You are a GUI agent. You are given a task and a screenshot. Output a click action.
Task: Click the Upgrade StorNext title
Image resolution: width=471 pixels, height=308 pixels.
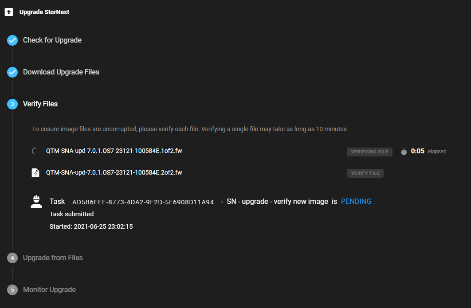click(44, 12)
